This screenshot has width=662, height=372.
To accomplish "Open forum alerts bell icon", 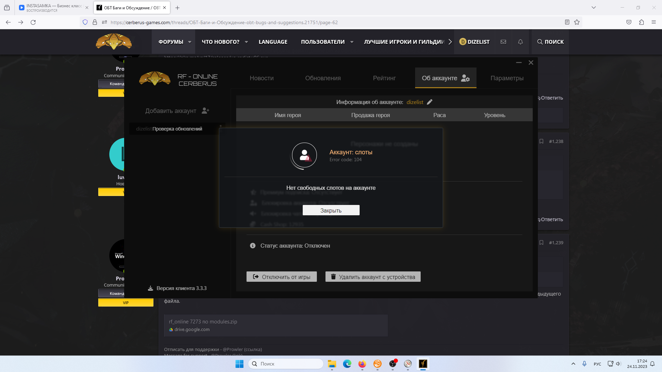I will pyautogui.click(x=521, y=42).
